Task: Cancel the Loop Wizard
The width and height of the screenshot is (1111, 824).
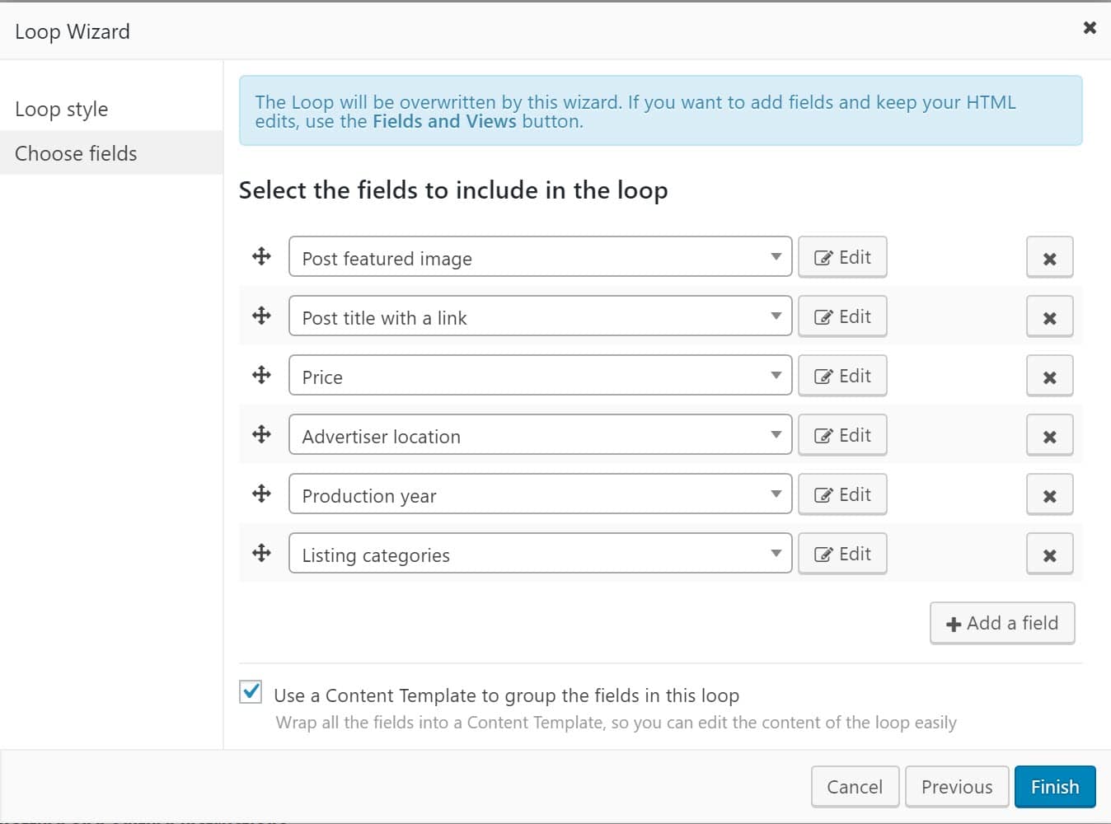Action: [x=855, y=786]
